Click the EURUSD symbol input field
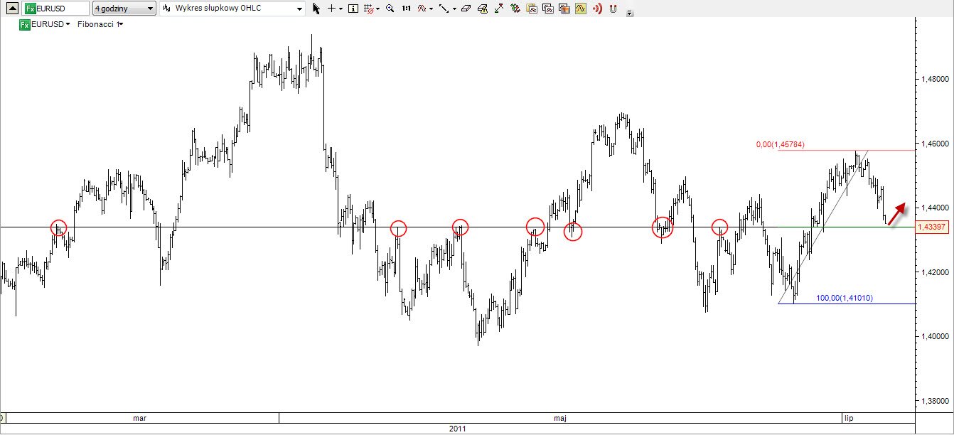Viewport: 954px width, 435px height. click(55, 9)
